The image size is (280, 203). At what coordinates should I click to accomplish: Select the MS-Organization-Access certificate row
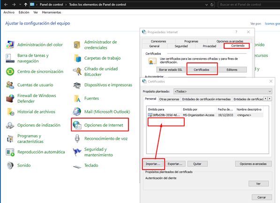[x=205, y=115]
